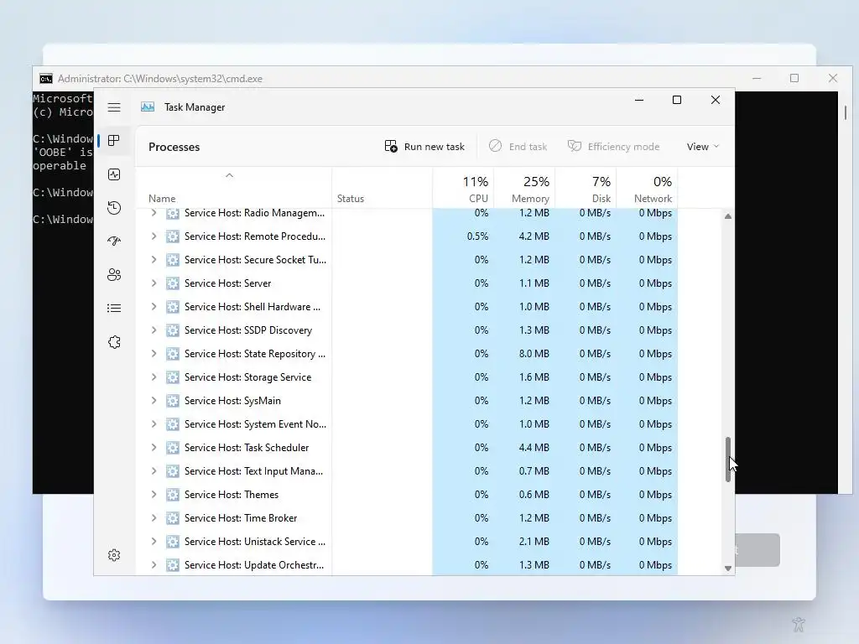This screenshot has height=644, width=859.
Task: Sort by the Network column header
Action: pyautogui.click(x=647, y=188)
